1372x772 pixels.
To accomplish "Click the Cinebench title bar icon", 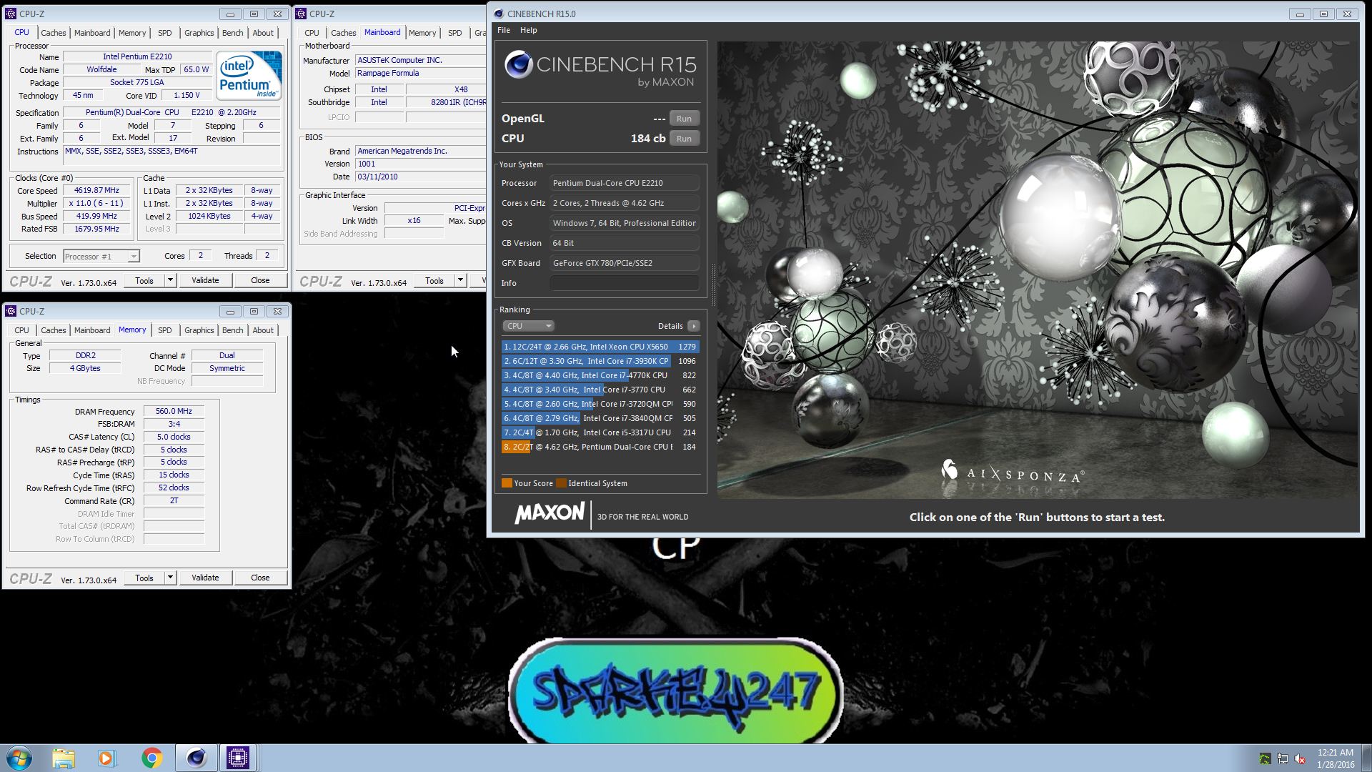I will [x=498, y=14].
